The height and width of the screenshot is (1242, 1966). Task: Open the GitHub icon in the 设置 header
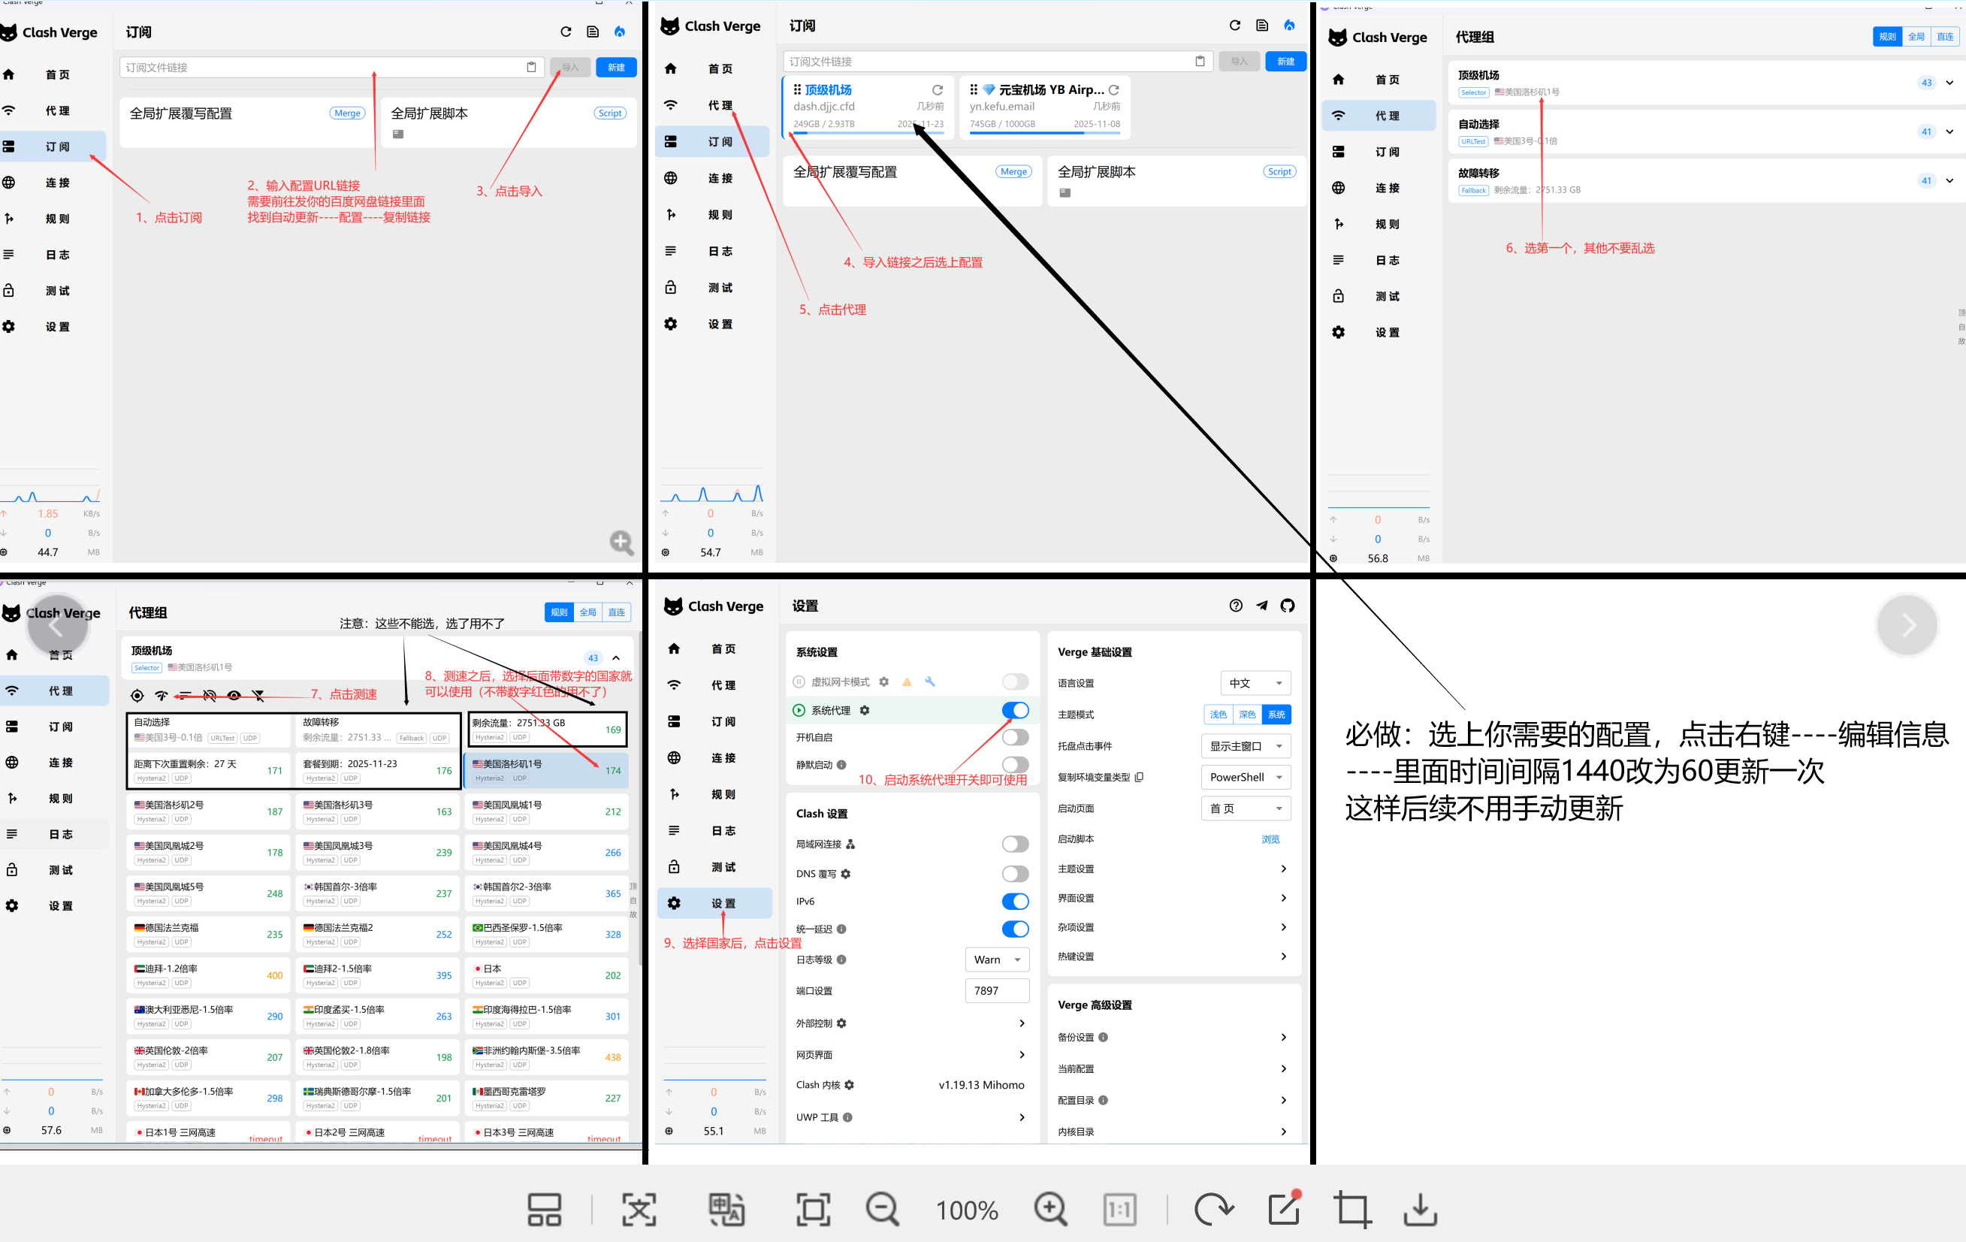tap(1288, 605)
